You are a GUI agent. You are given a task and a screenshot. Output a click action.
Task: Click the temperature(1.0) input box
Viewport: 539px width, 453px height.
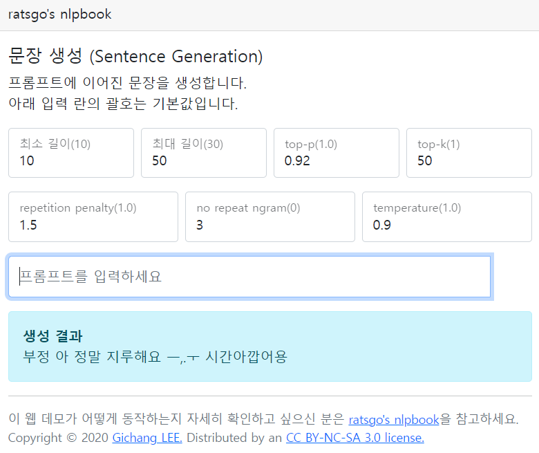447,216
